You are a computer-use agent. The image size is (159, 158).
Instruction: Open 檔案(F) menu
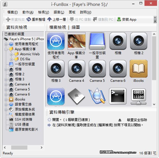[x=13, y=12]
